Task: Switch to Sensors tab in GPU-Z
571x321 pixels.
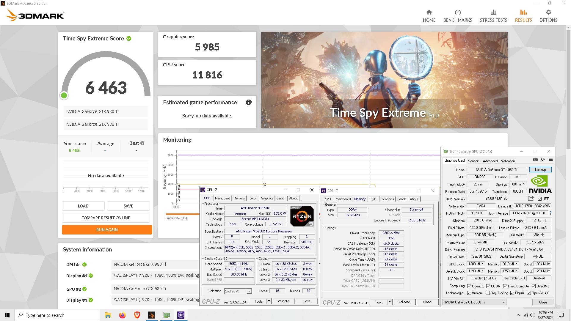Action: click(x=473, y=161)
